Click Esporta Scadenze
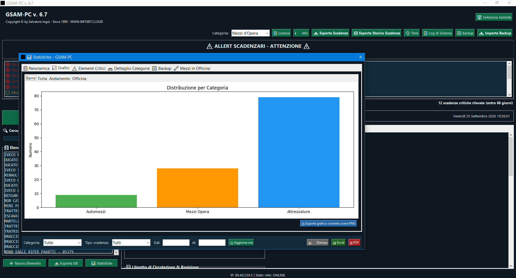The image size is (516, 278). click(331, 33)
